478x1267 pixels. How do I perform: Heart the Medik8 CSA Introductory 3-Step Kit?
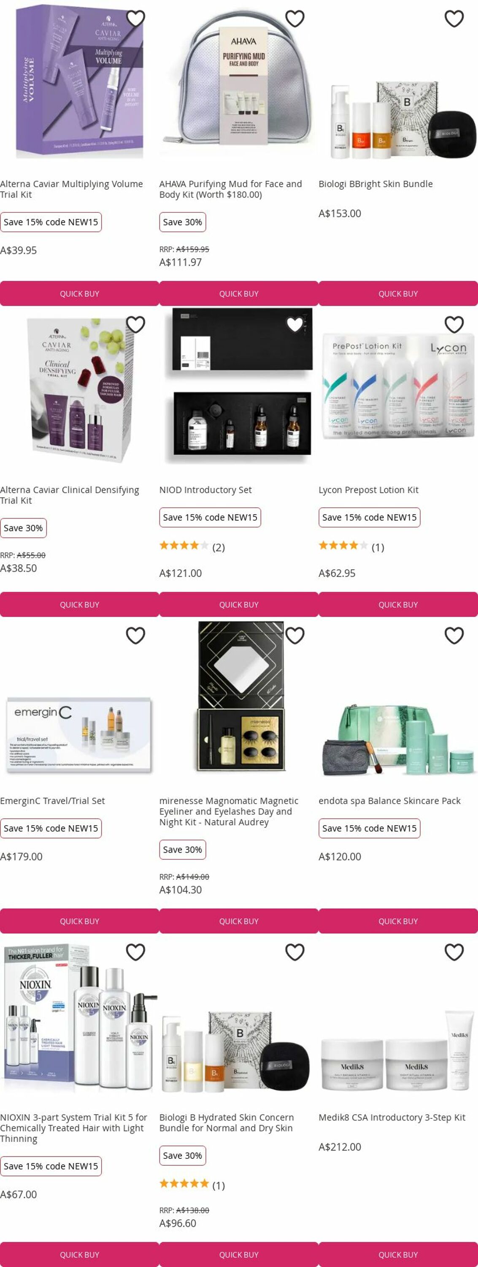click(x=454, y=952)
